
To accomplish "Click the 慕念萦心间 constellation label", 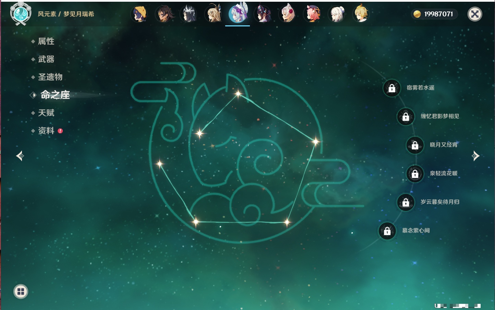I will pos(416,231).
